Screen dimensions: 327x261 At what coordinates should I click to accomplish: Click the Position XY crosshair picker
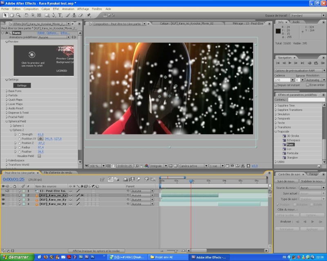click(x=40, y=139)
